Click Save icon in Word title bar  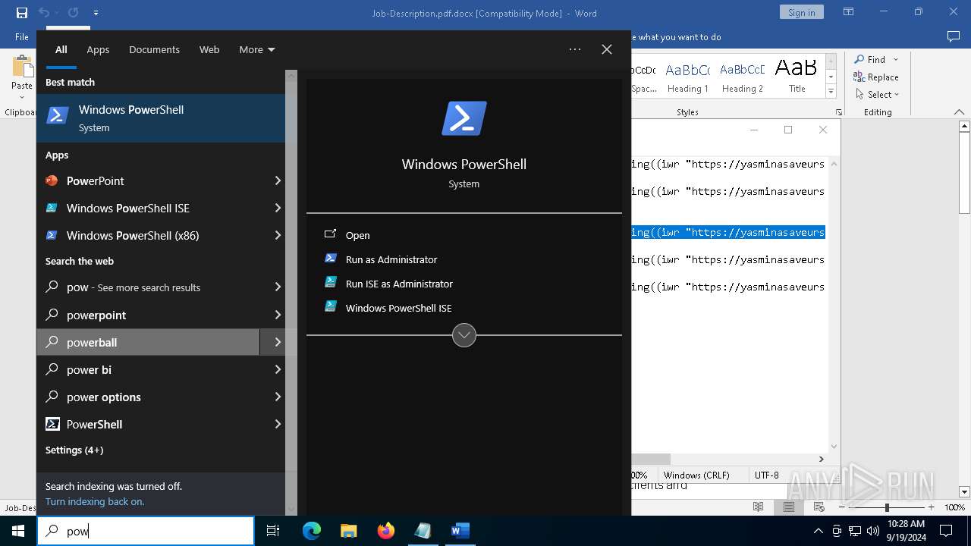coord(21,13)
